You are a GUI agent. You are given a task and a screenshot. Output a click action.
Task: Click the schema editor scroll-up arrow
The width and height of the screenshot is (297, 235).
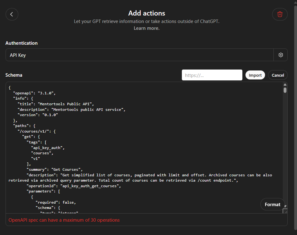click(x=285, y=84)
